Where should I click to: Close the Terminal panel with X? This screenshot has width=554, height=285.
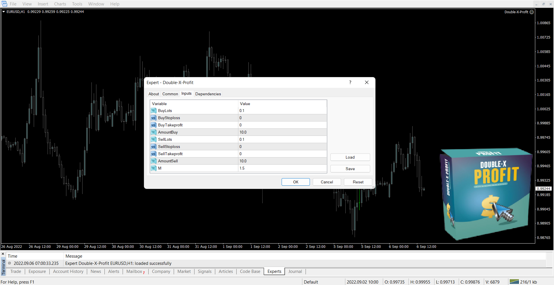point(3,254)
